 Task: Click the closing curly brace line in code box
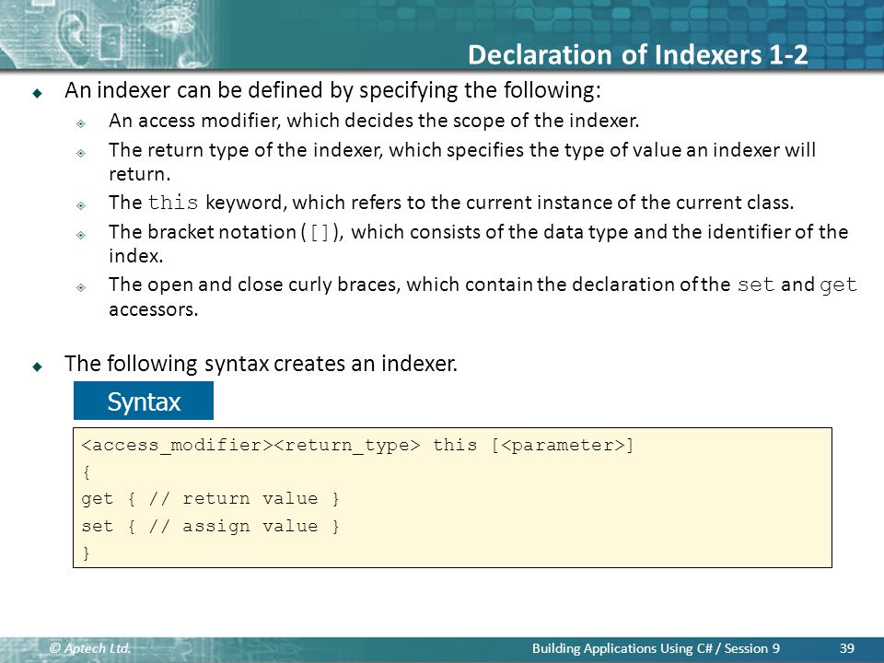pos(87,553)
